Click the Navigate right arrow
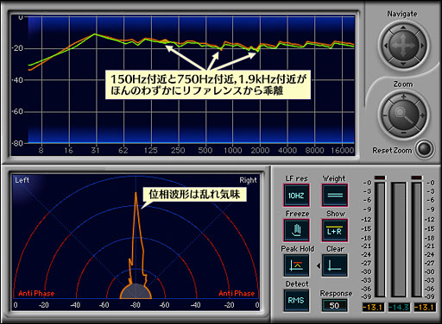 (x=422, y=46)
